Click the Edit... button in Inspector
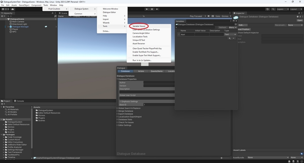This screenshot has width=304, height=163. 242,25
